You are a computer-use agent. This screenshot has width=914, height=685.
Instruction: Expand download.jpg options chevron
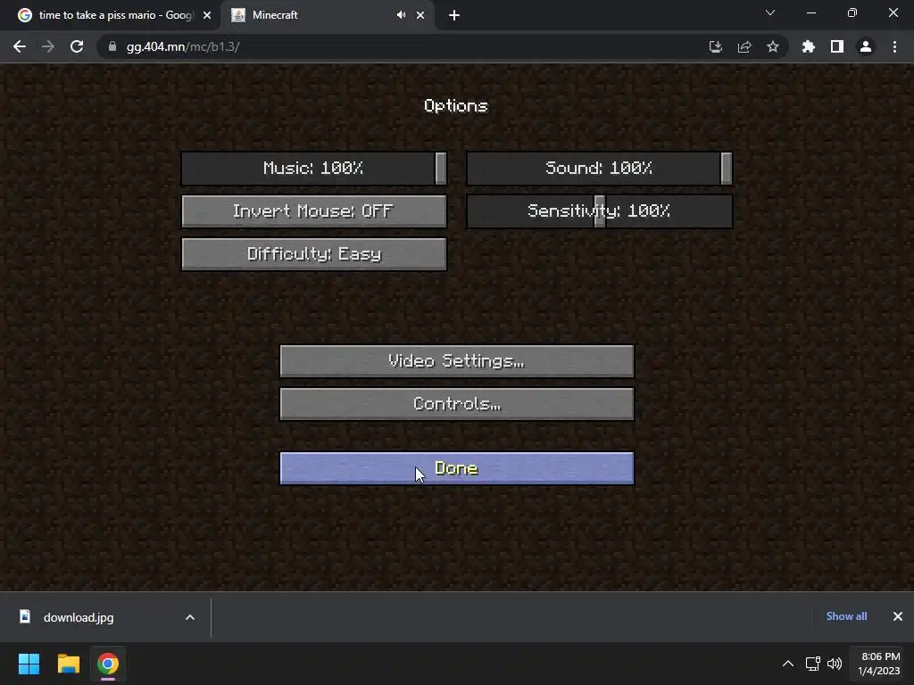[x=190, y=617]
